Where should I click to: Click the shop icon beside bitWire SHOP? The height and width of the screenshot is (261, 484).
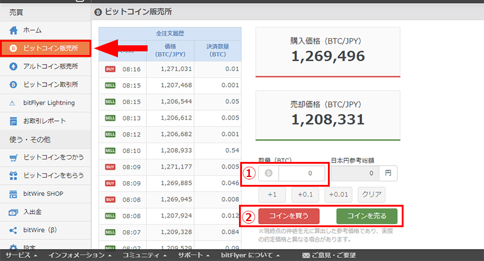pyautogui.click(x=13, y=194)
